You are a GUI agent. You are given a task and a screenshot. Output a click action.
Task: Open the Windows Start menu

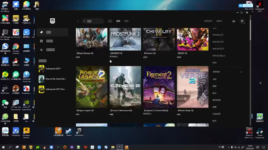coord(3,147)
